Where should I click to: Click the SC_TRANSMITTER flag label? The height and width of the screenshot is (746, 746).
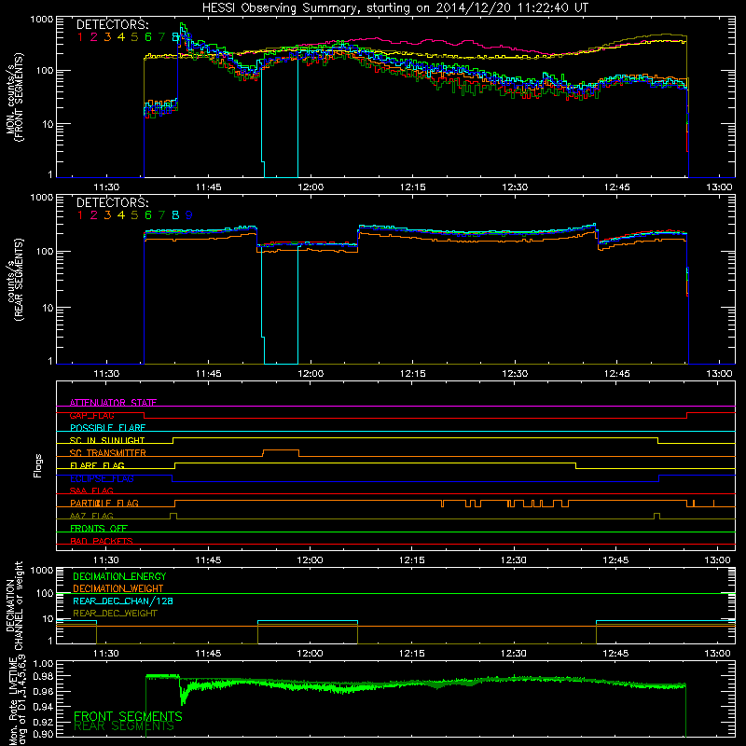pyautogui.click(x=108, y=453)
